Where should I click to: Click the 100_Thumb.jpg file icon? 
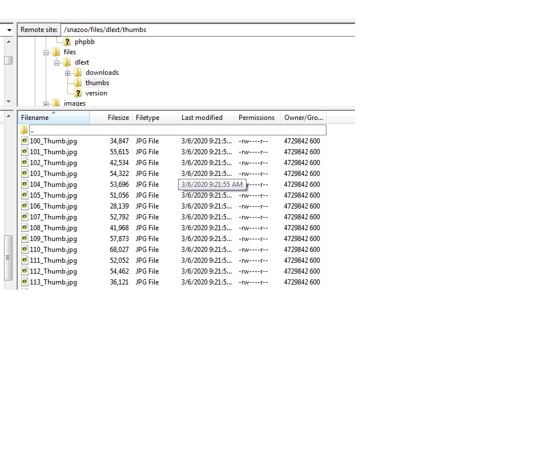click(x=25, y=141)
